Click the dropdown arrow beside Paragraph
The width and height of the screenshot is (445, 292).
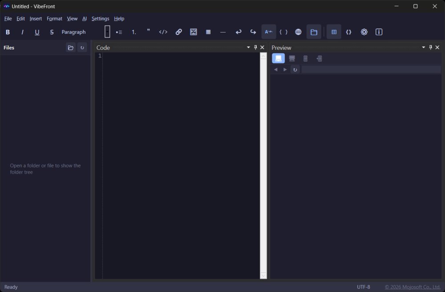[107, 32]
